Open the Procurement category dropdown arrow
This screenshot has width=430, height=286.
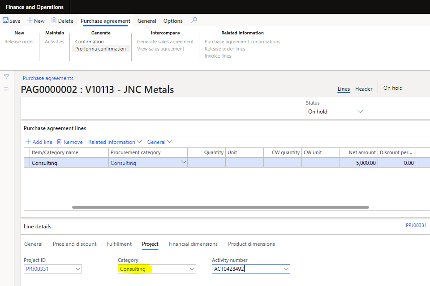(184, 162)
